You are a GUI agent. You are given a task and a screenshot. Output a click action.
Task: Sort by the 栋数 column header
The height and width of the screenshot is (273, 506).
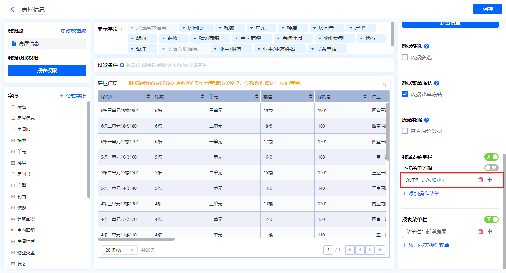pyautogui.click(x=202, y=97)
